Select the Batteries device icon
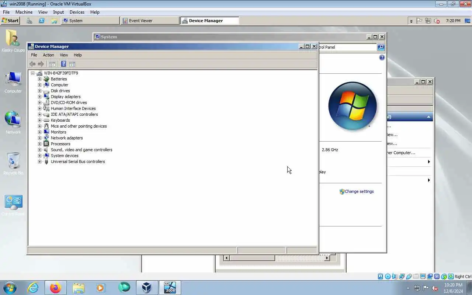This screenshot has height=295, width=472. click(x=46, y=79)
